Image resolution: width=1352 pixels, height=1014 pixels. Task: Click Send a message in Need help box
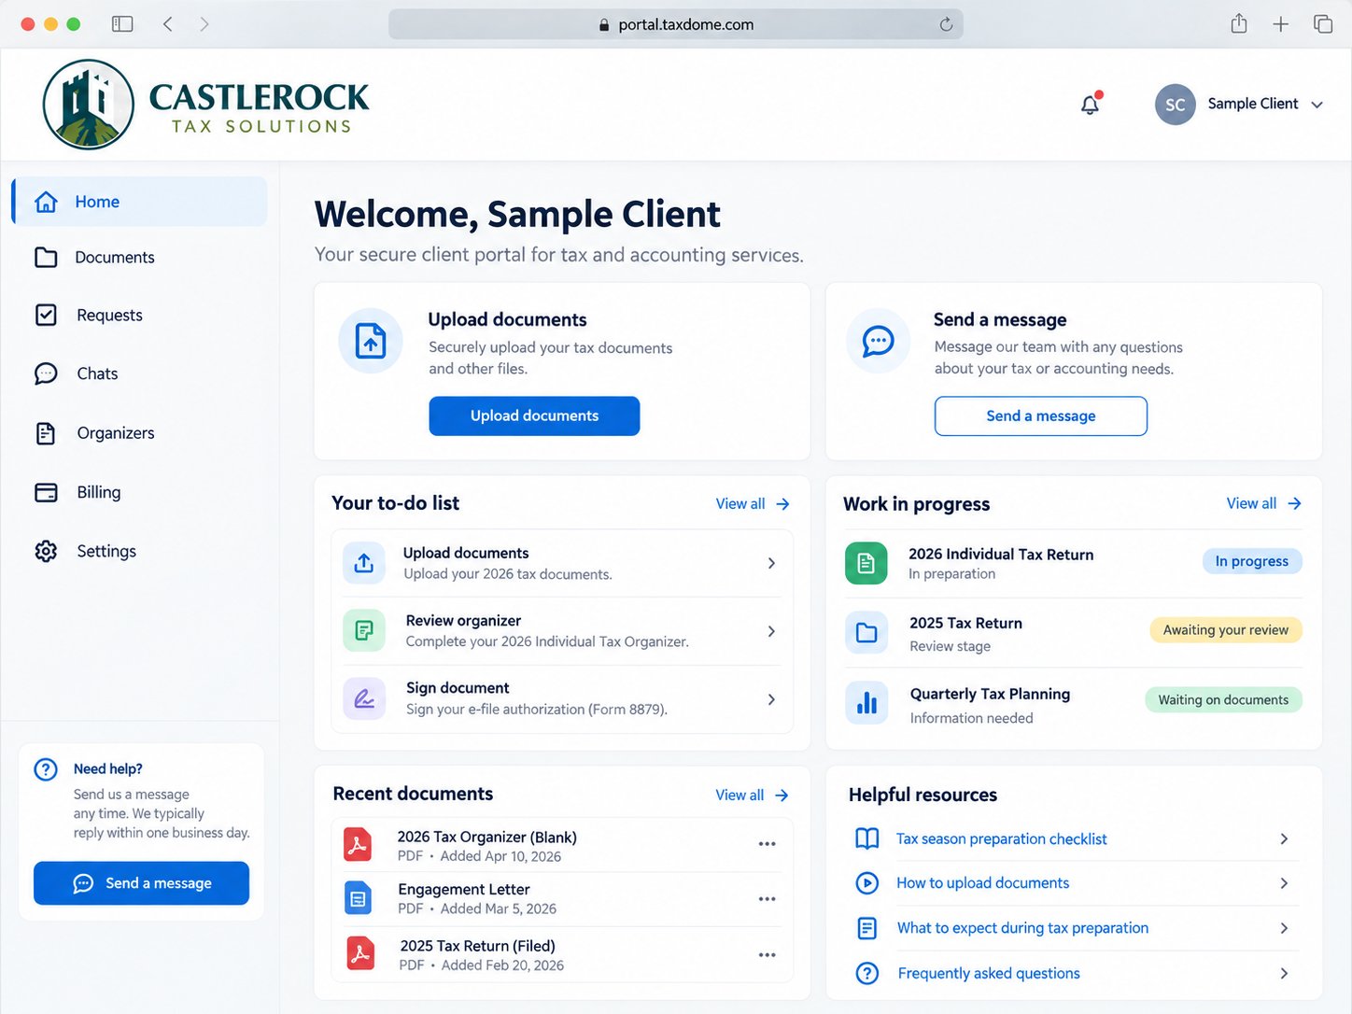(141, 883)
